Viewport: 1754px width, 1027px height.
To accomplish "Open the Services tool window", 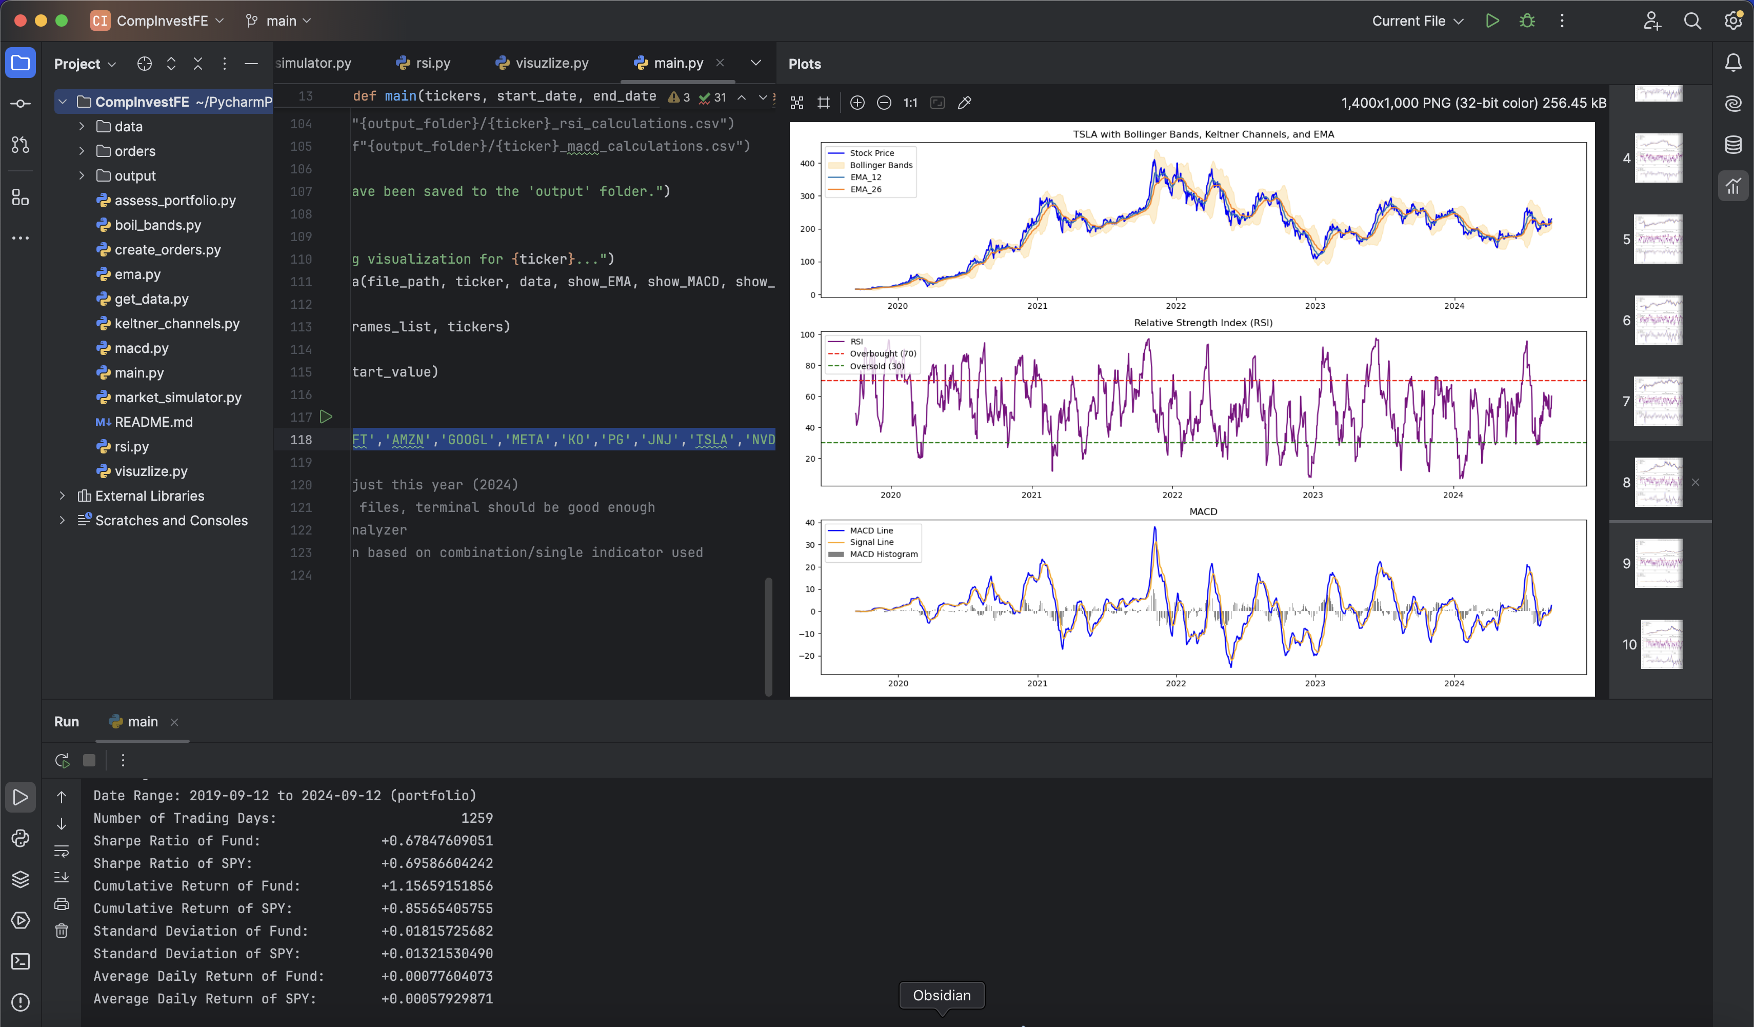I will [20, 920].
